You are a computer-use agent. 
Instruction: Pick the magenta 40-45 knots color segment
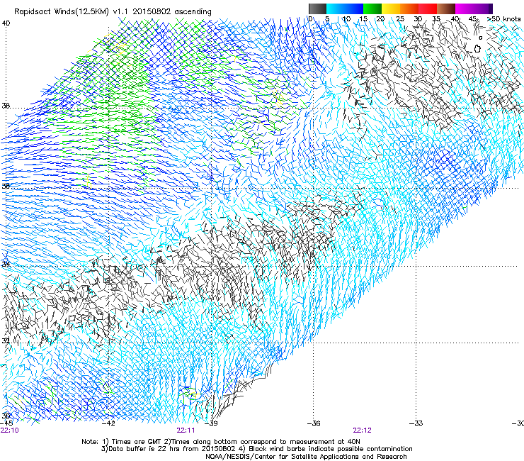(x=465, y=9)
